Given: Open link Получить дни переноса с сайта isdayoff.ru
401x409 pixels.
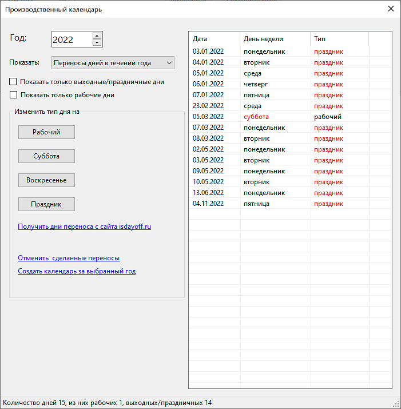Looking at the screenshot, I should pyautogui.click(x=84, y=227).
